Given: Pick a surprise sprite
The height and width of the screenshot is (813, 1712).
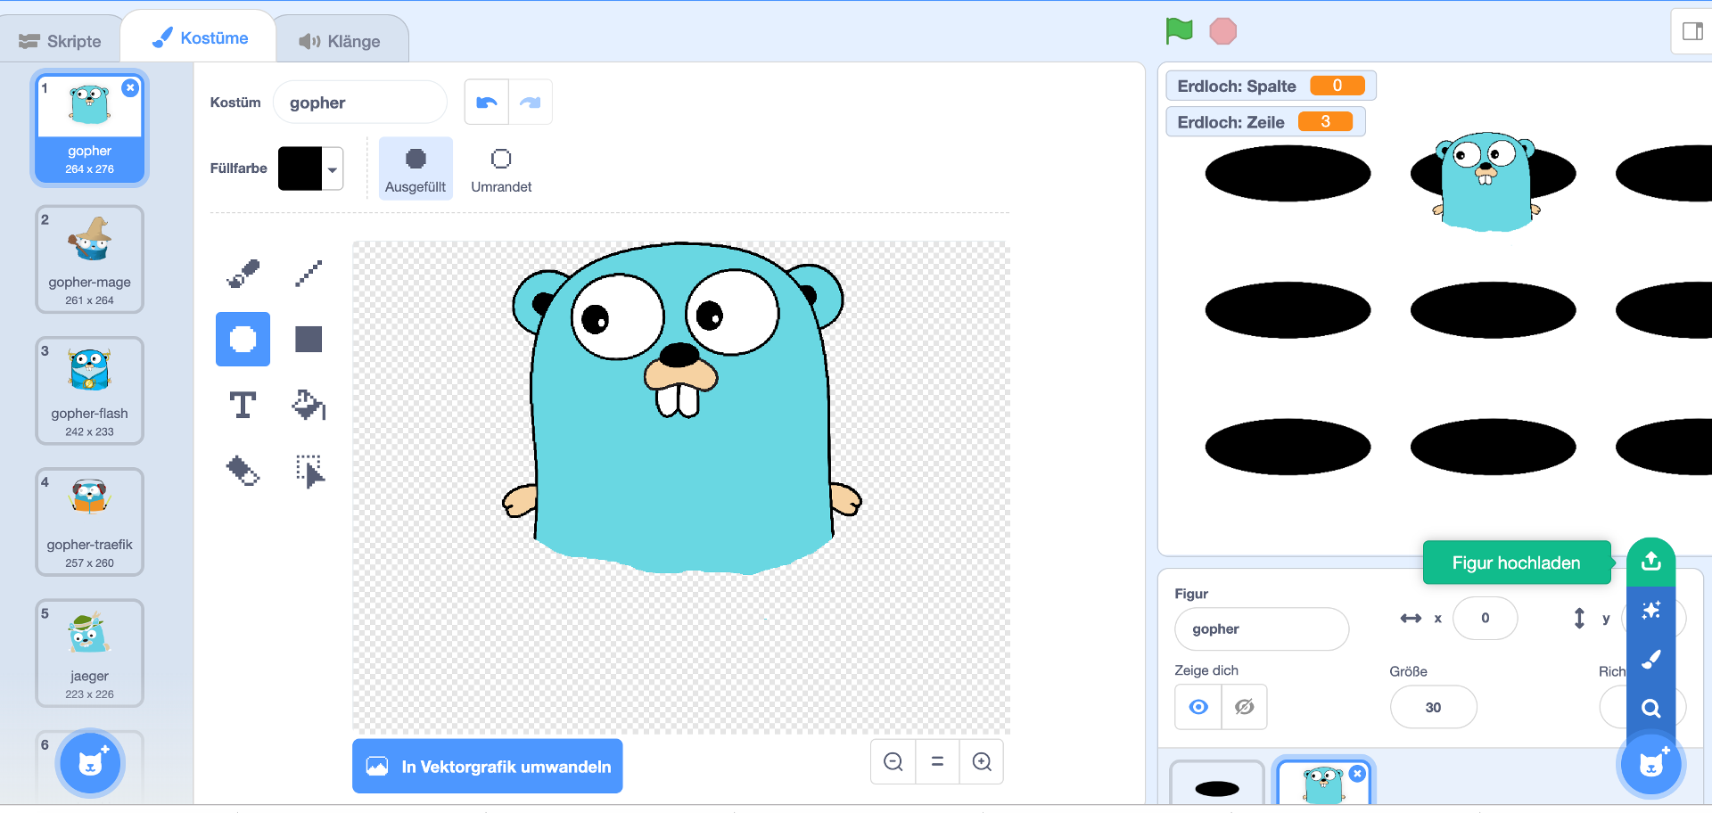Looking at the screenshot, I should (1650, 611).
